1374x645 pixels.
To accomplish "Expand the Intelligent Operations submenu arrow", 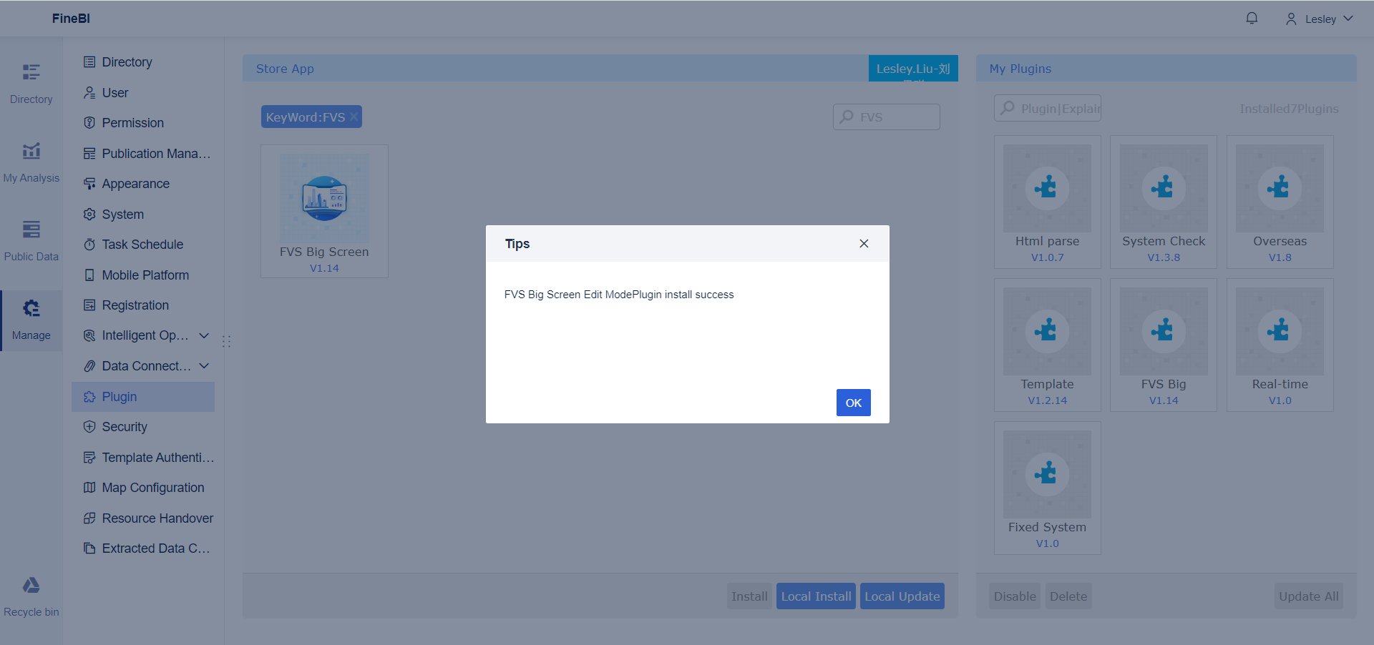I will (x=204, y=335).
